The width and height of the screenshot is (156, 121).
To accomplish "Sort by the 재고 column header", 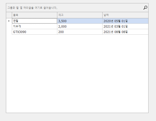I will coord(80,15).
